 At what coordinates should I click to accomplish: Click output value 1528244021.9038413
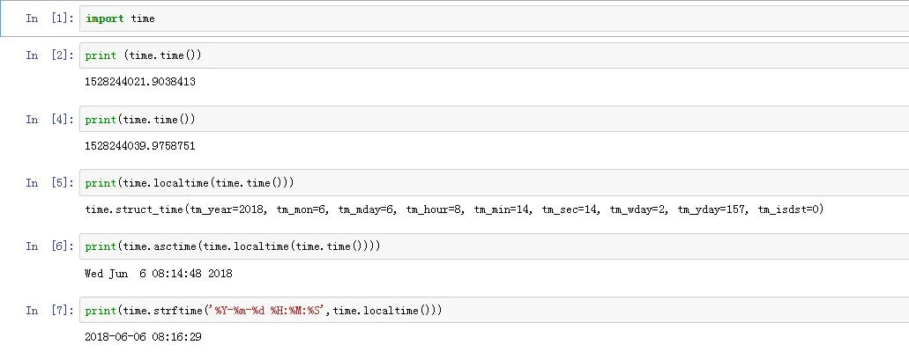click(x=139, y=82)
